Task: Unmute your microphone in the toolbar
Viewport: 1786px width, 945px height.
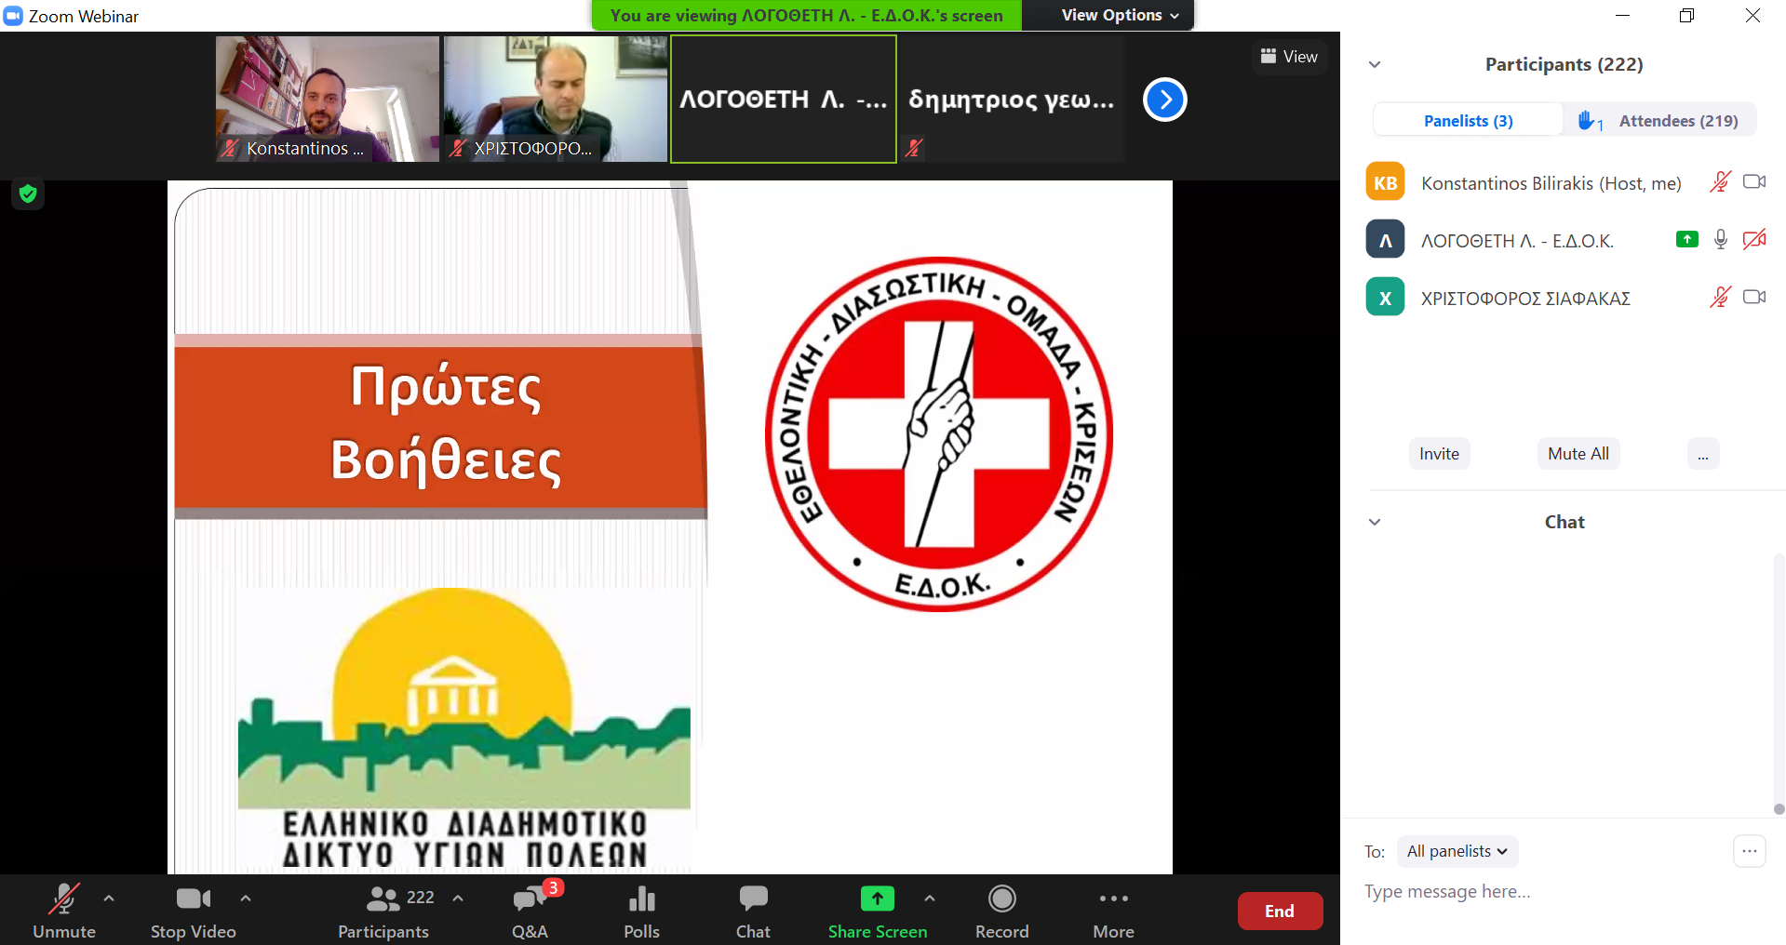Action: click(x=64, y=911)
